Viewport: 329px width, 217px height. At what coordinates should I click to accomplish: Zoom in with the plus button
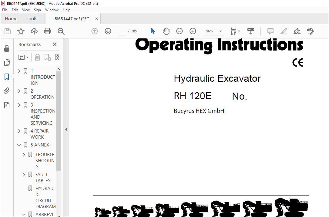pyautogui.click(x=193, y=31)
